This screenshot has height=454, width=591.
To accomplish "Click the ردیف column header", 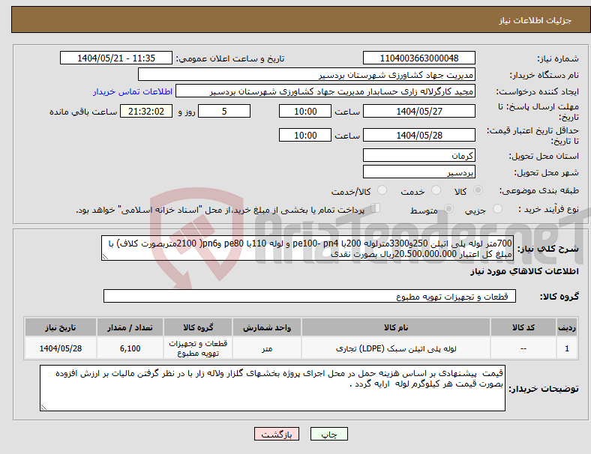I will point(566,327).
